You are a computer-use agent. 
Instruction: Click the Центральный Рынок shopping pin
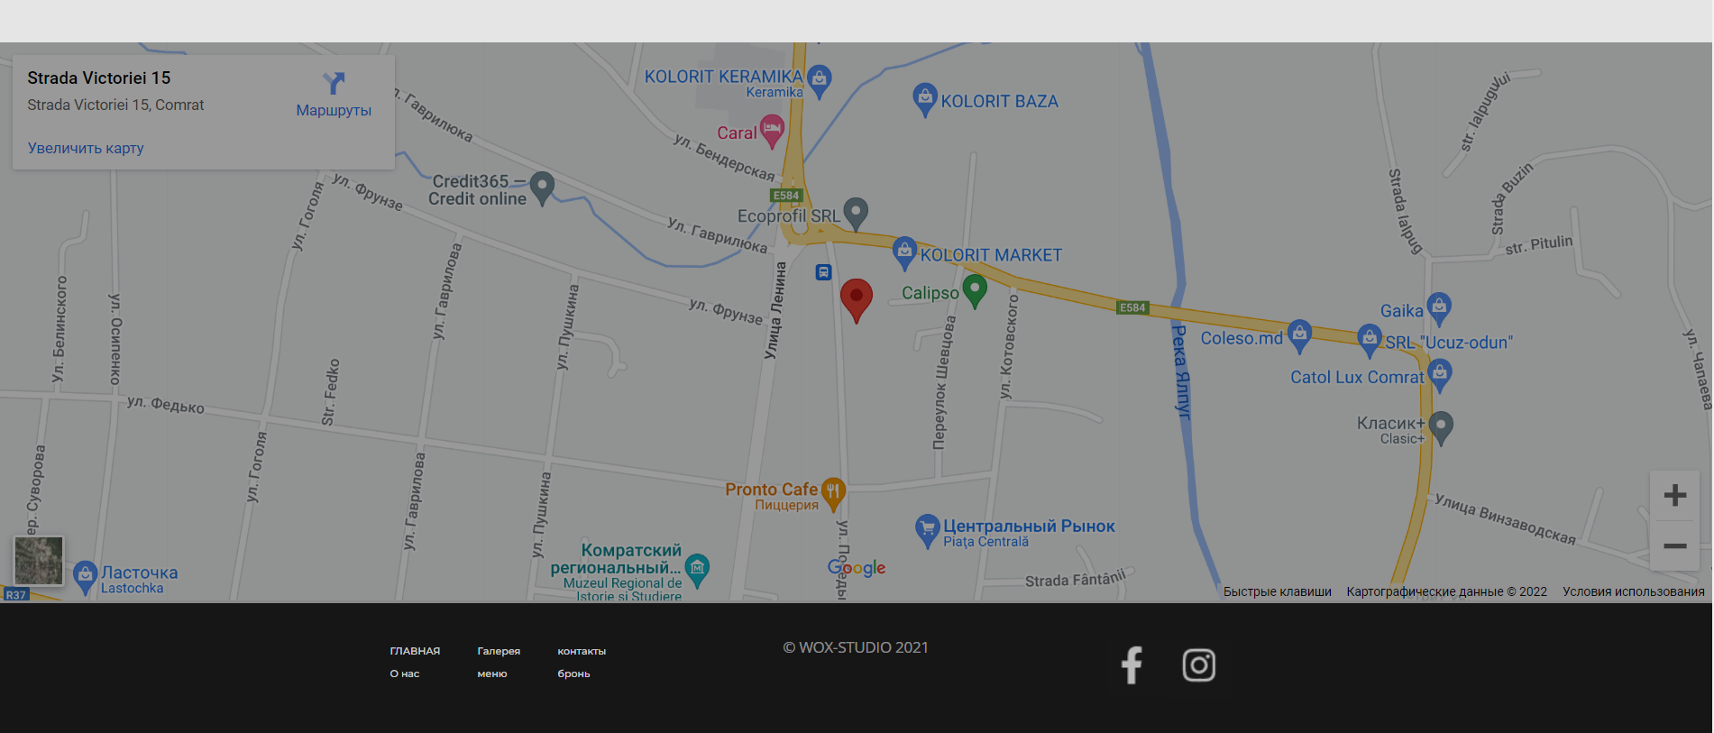(x=927, y=531)
